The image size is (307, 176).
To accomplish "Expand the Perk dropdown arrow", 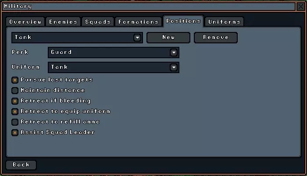I will click(174, 53).
